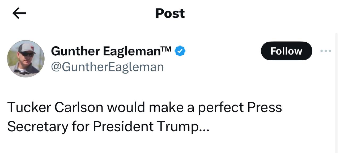Screen dimensions: 340x153
Task: Open profile via Gunther Eagleman display name
Action: coord(106,51)
